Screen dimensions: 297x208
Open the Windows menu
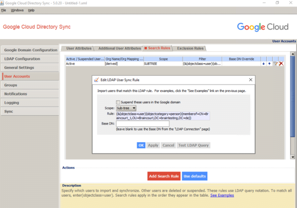(17, 10)
